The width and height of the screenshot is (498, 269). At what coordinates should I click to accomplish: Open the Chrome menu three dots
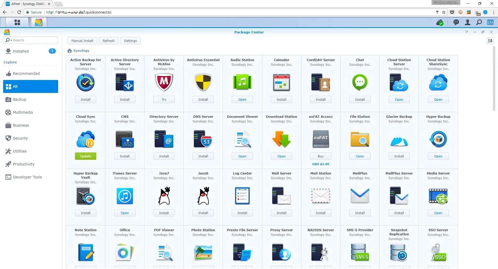pos(493,12)
